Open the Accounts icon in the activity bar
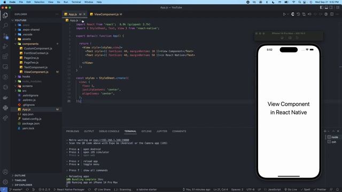Image resolution: width=342 pixels, height=192 pixels. 5,172
